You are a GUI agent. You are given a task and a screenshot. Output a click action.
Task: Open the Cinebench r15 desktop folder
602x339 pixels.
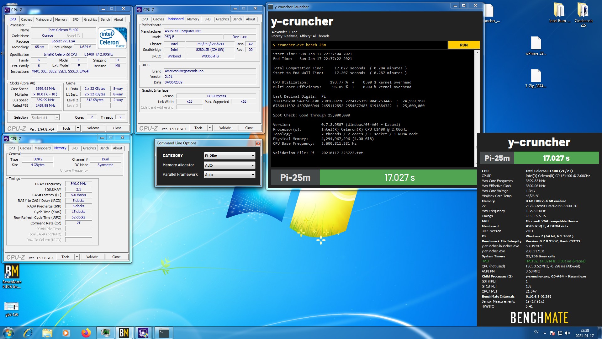tap(584, 14)
